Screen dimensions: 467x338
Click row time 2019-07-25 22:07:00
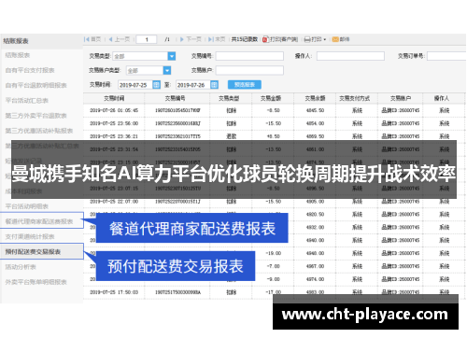click(x=114, y=202)
